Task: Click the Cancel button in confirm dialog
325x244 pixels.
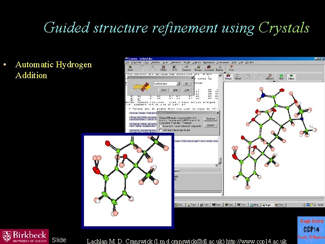Action: pyautogui.click(x=211, y=125)
